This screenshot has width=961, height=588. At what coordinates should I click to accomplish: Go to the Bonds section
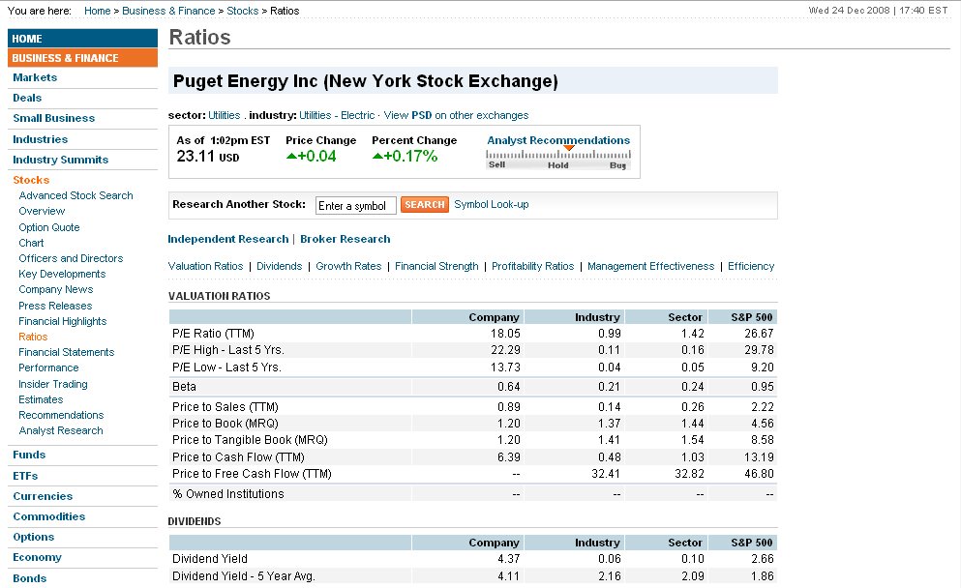(x=29, y=578)
